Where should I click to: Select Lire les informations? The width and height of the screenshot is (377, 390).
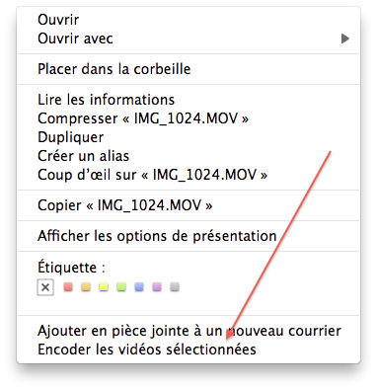pyautogui.click(x=188, y=100)
